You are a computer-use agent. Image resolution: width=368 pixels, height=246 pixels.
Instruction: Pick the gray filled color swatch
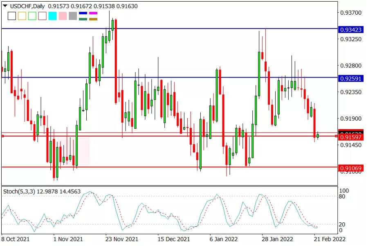[x=73, y=16]
